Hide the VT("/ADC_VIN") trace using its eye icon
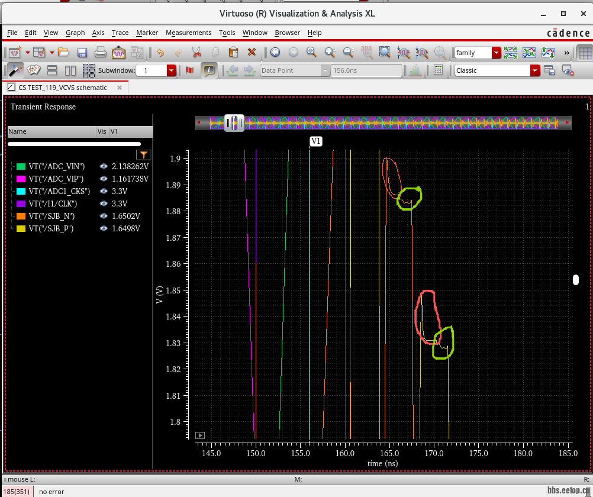 pyautogui.click(x=104, y=167)
